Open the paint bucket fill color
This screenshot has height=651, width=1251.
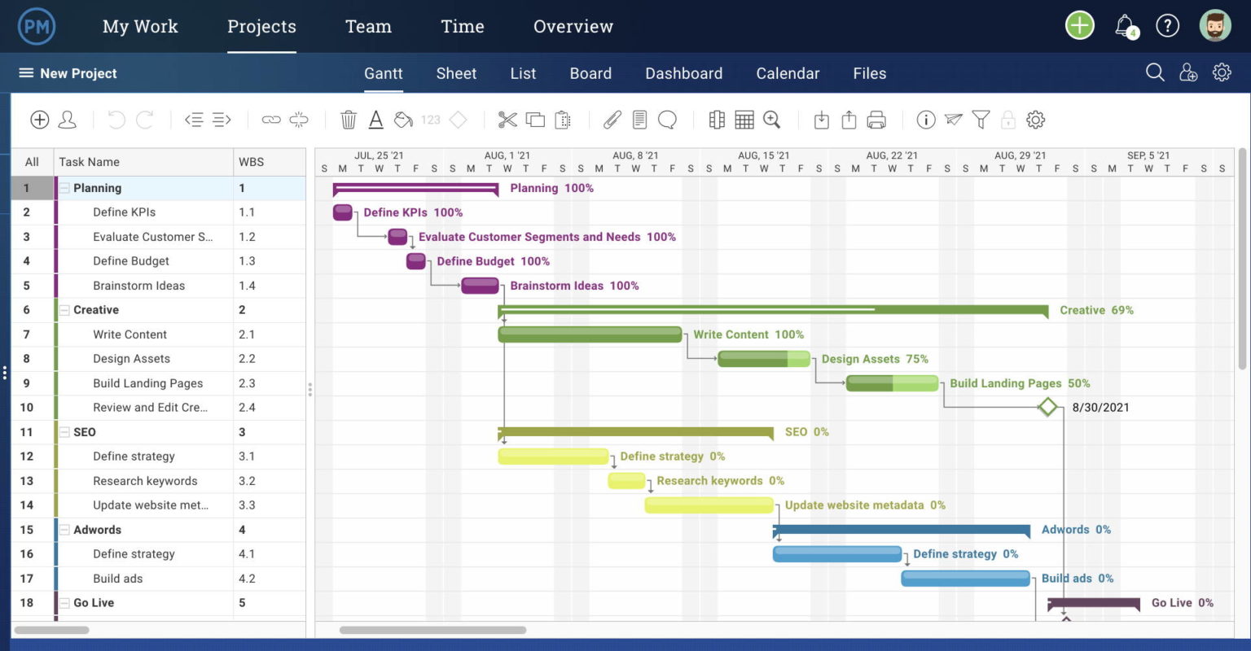click(403, 120)
